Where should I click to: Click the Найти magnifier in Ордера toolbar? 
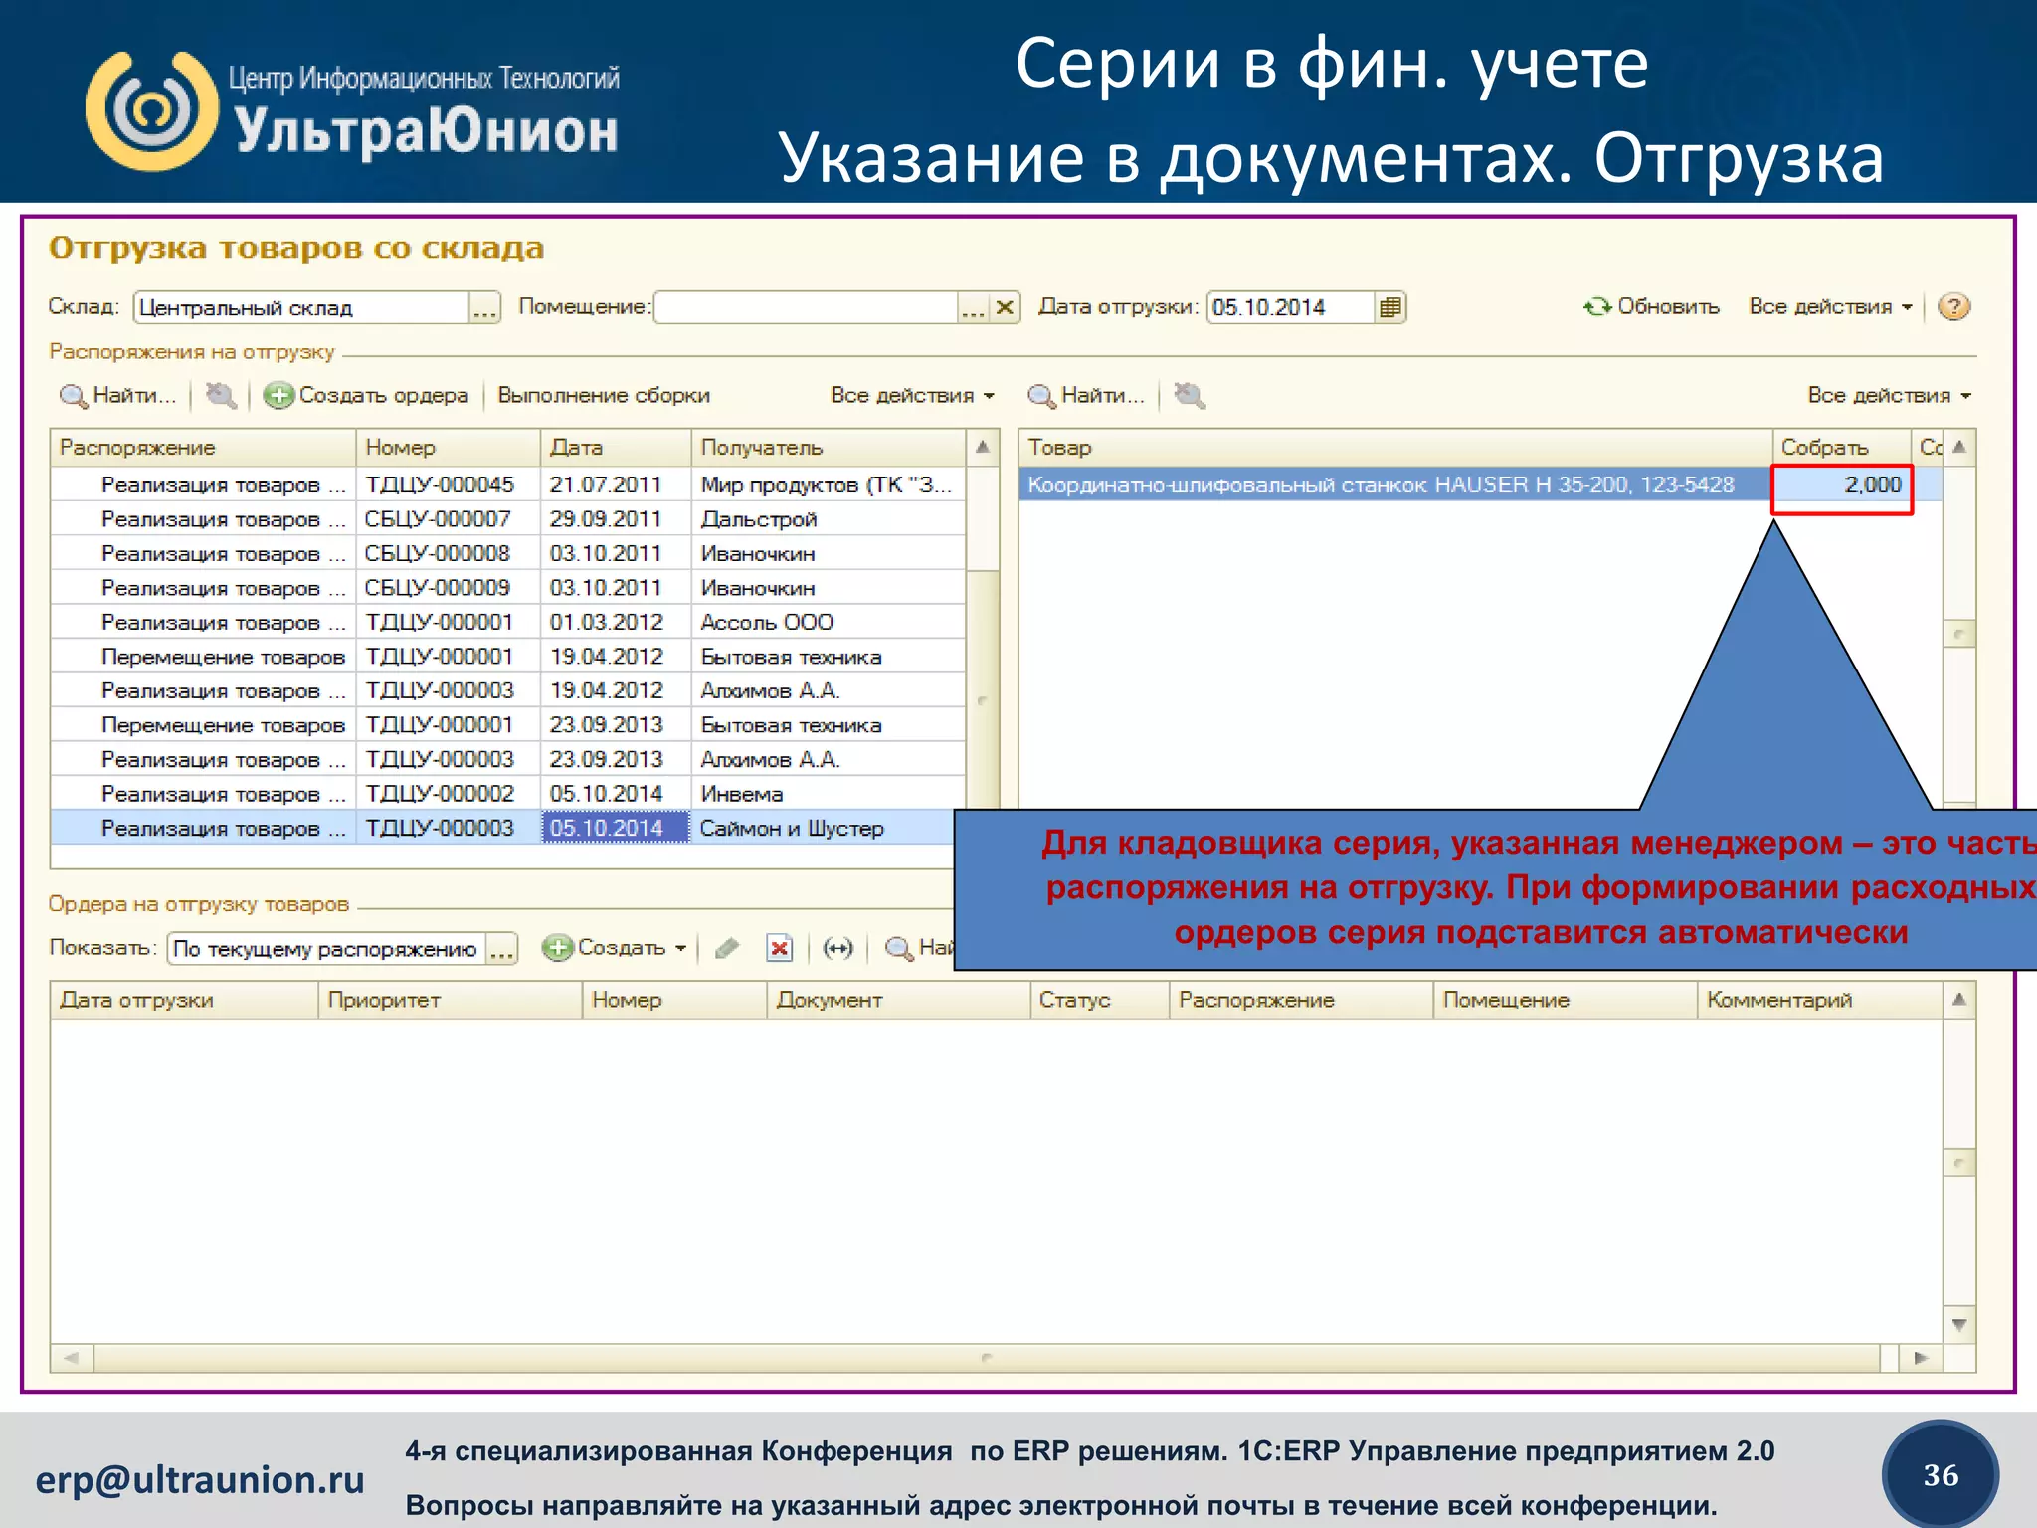pyautogui.click(x=899, y=948)
